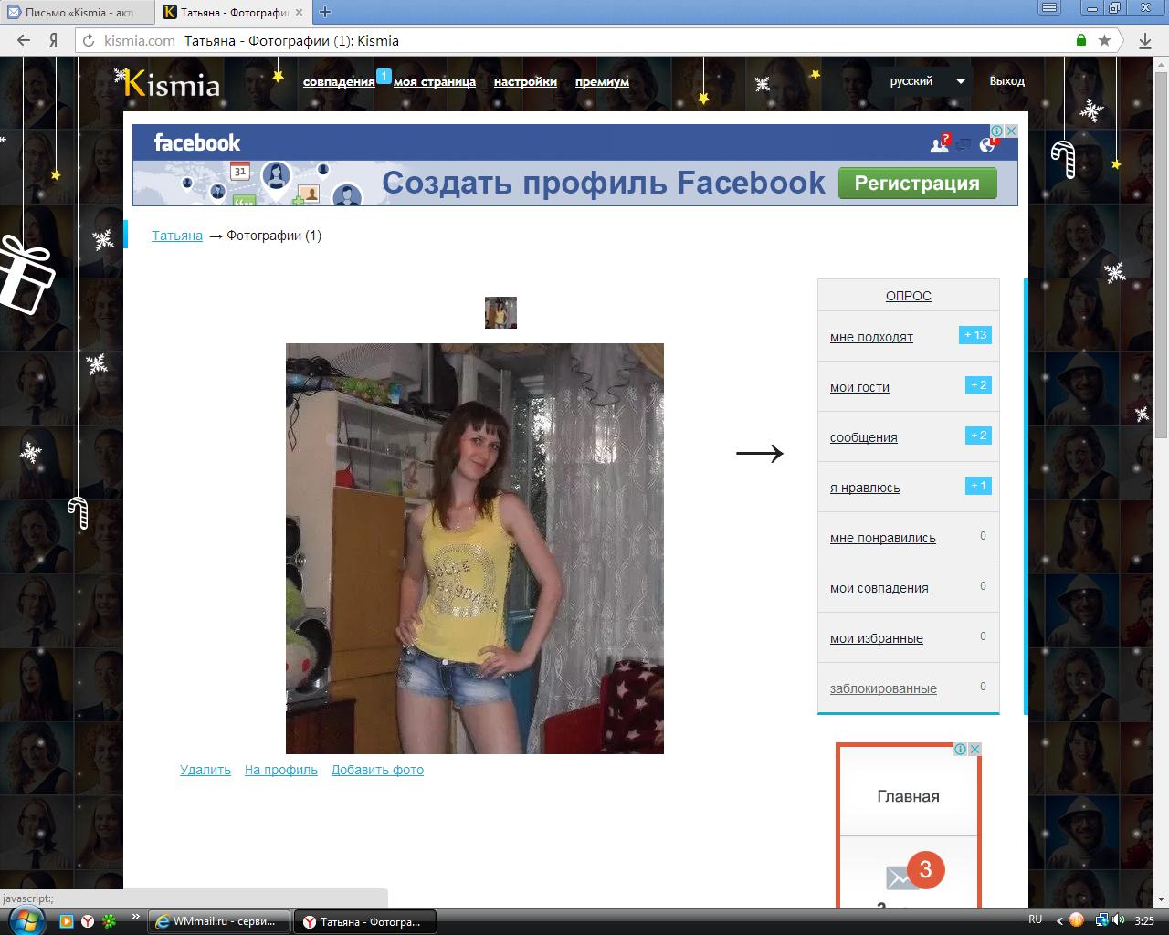Open мне подходят list
The height and width of the screenshot is (935, 1169).
[x=871, y=337]
